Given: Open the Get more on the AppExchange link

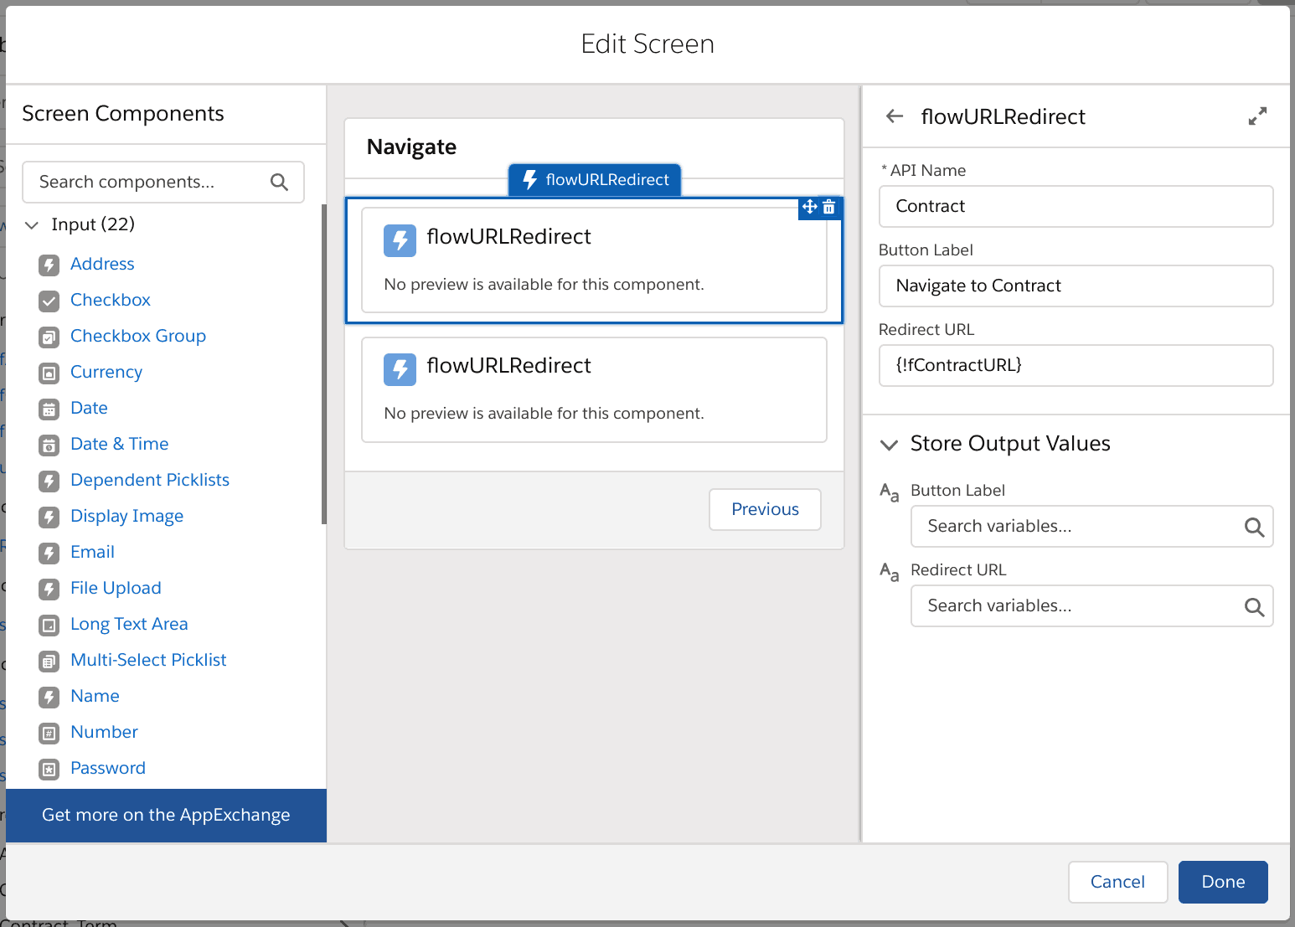Looking at the screenshot, I should click(x=166, y=815).
